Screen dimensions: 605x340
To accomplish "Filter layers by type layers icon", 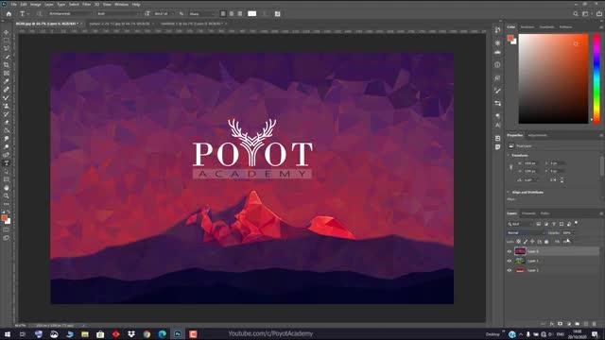I will tap(554, 224).
